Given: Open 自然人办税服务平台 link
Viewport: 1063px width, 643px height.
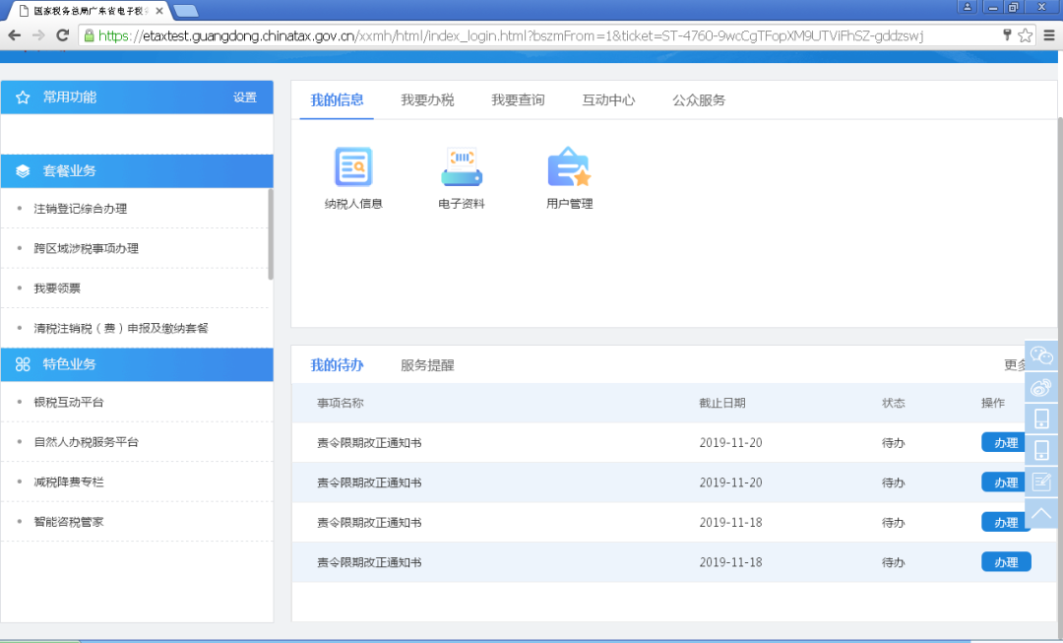Looking at the screenshot, I should click(x=87, y=442).
